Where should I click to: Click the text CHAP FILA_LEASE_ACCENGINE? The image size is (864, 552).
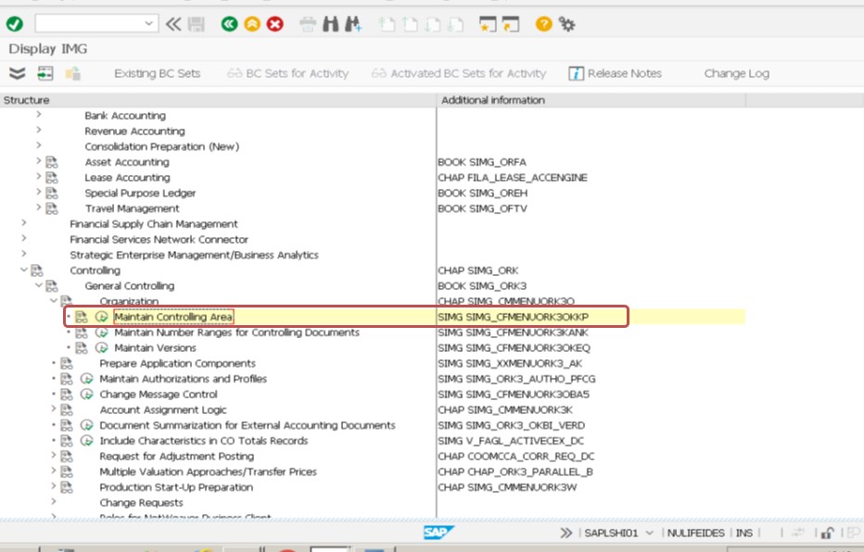[513, 178]
